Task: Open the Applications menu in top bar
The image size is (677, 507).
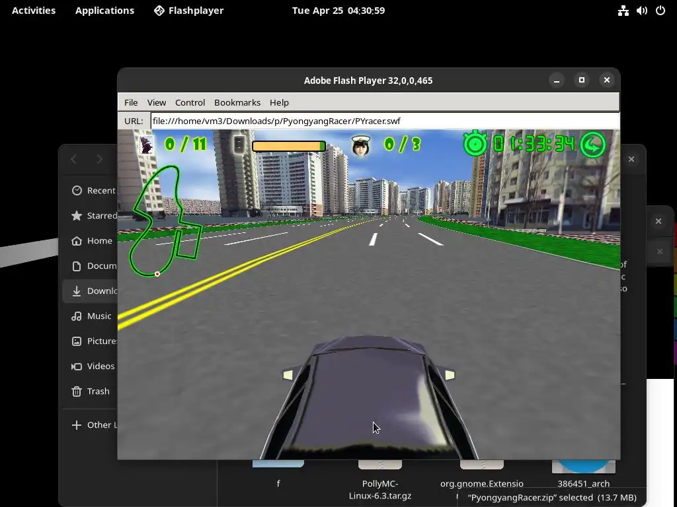Action: point(104,11)
